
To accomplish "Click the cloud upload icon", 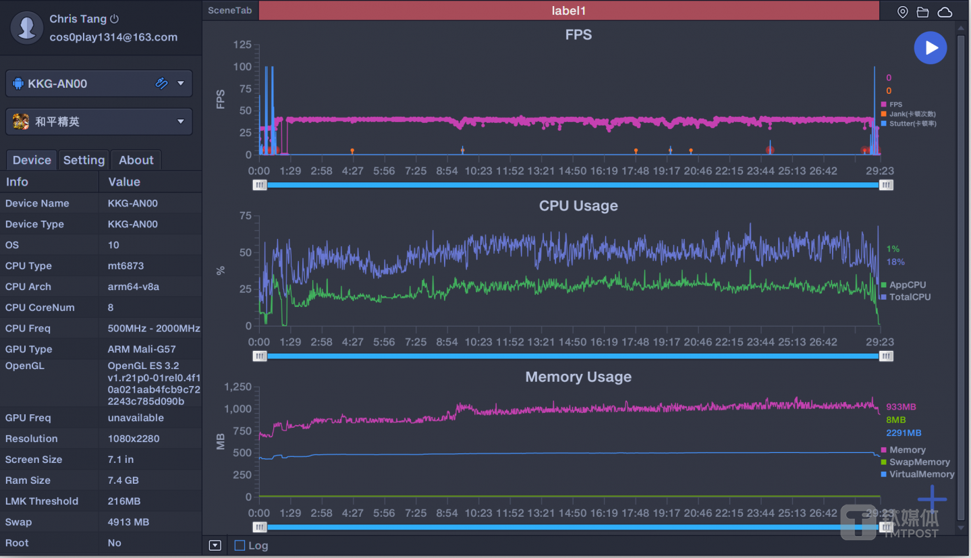I will 945,12.
